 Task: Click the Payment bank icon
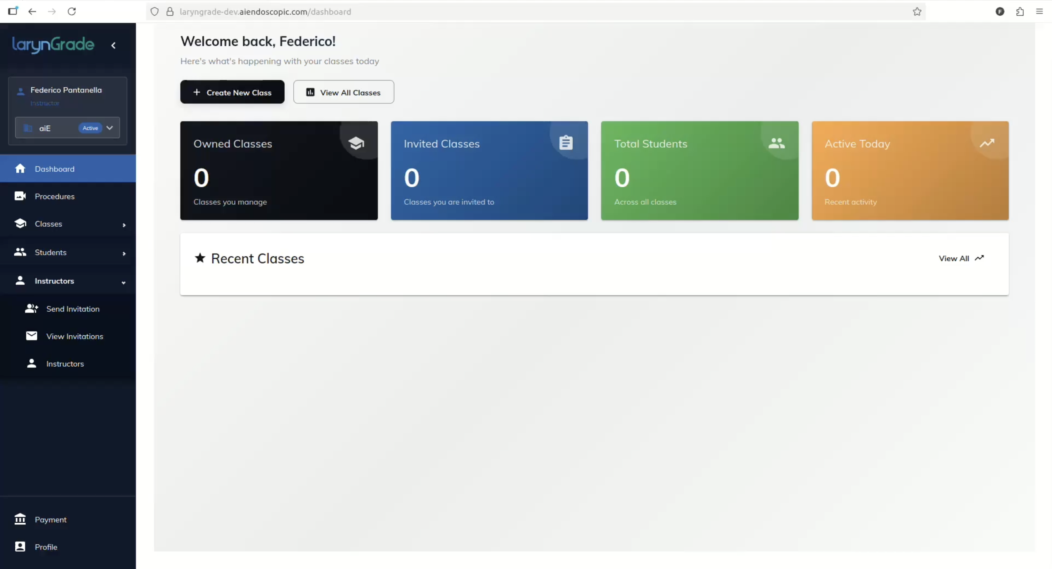pos(20,519)
